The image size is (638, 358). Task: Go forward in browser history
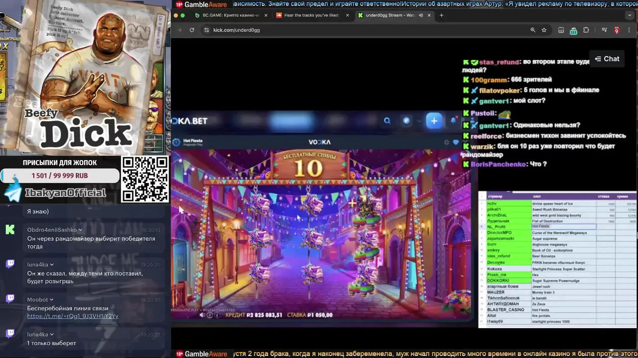tap(179, 30)
